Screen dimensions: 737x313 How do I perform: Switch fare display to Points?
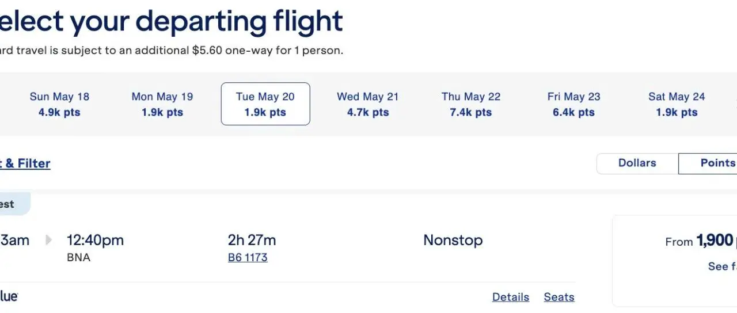pyautogui.click(x=714, y=163)
